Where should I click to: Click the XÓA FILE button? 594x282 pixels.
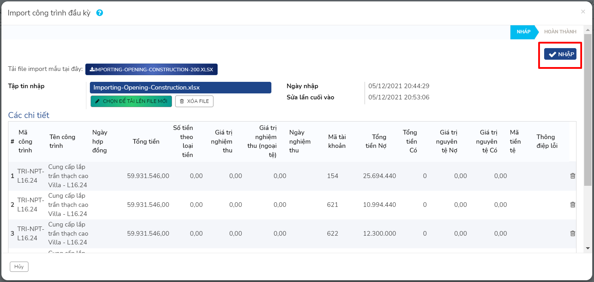click(194, 101)
